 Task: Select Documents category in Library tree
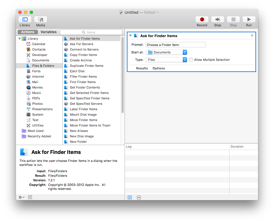click(x=40, y=60)
